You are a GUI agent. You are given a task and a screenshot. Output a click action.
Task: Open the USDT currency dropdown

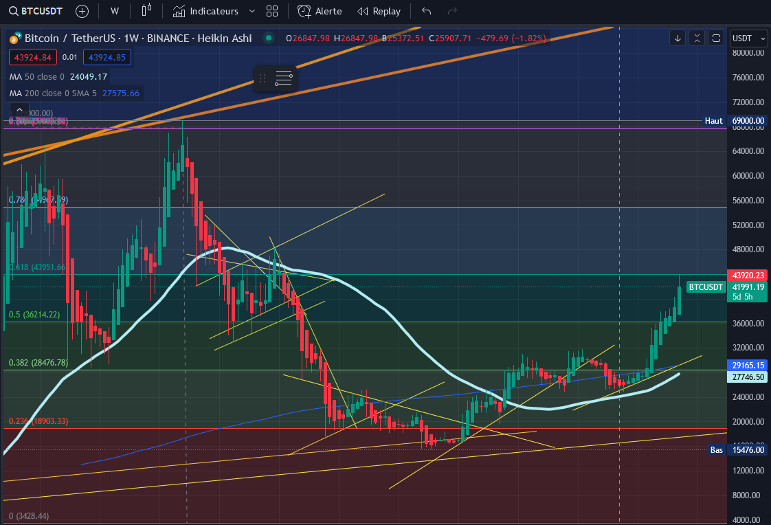(749, 38)
